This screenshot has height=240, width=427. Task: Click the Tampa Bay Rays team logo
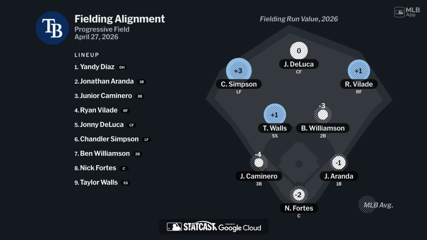pyautogui.click(x=52, y=28)
